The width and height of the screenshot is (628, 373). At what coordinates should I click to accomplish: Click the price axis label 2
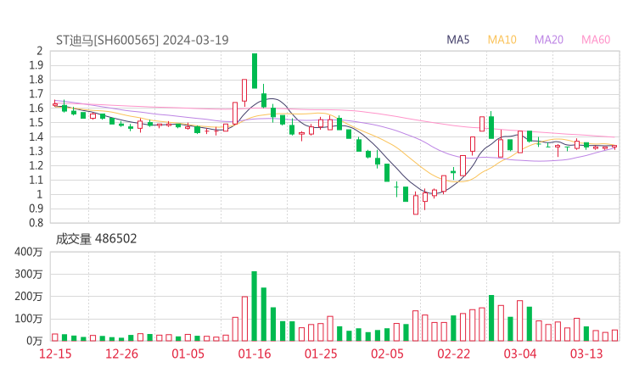(x=39, y=51)
